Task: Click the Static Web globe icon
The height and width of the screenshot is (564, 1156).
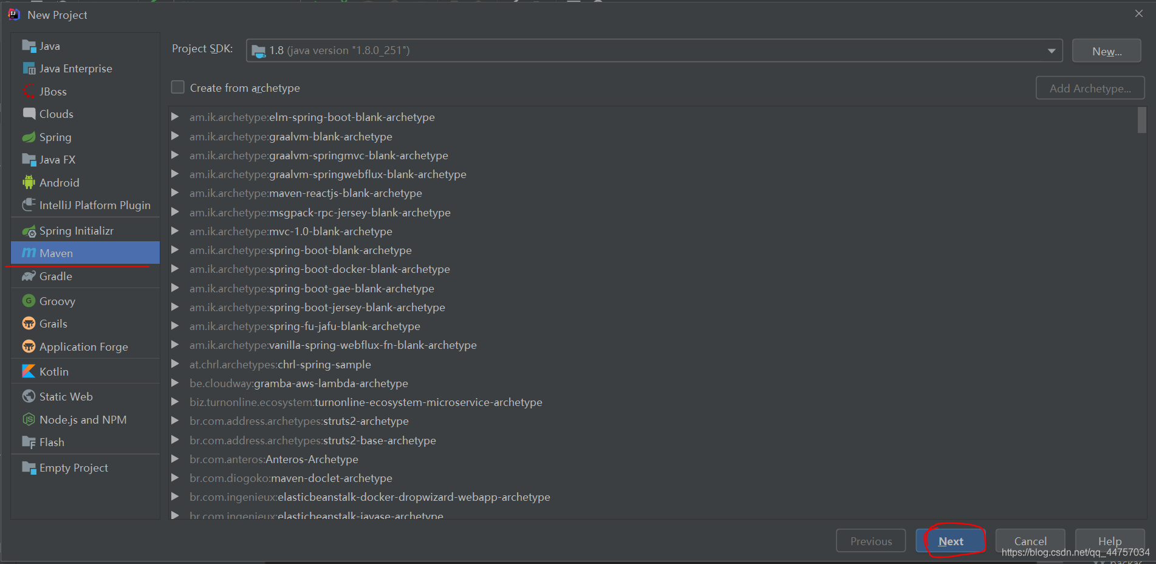Action: pyautogui.click(x=29, y=396)
